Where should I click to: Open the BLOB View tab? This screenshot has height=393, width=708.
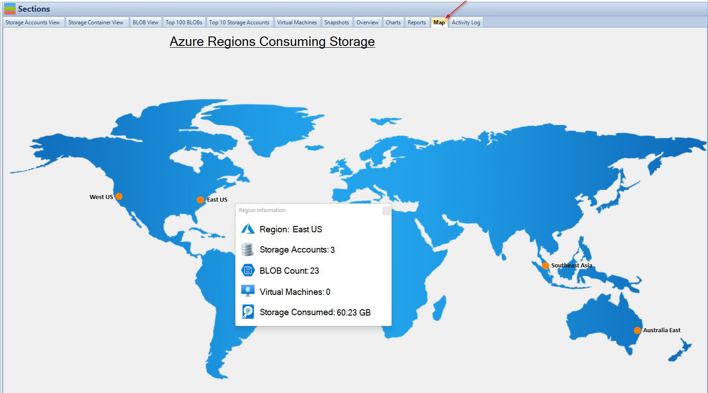coord(145,23)
